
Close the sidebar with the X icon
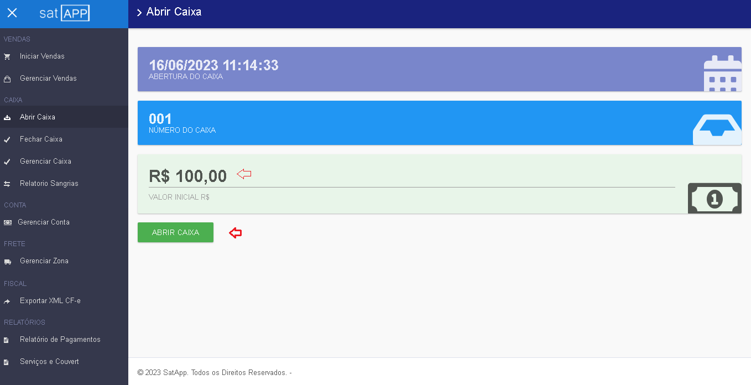[12, 13]
